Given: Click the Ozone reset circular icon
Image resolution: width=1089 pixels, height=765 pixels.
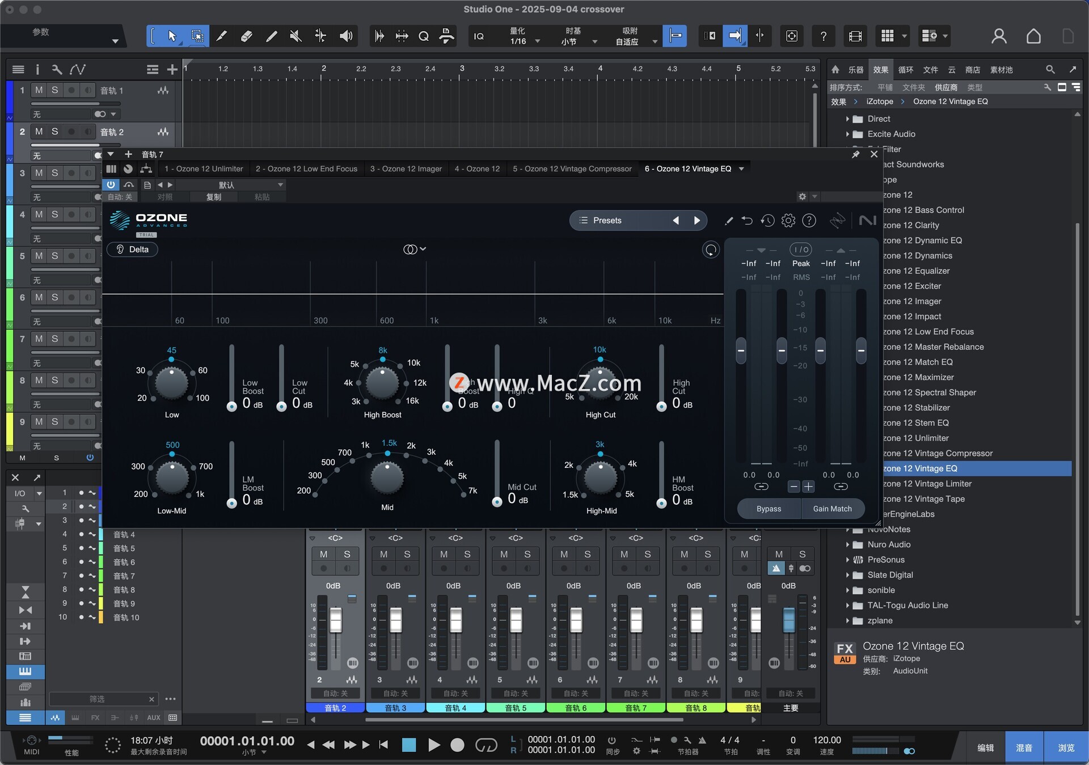Looking at the screenshot, I should tap(711, 250).
